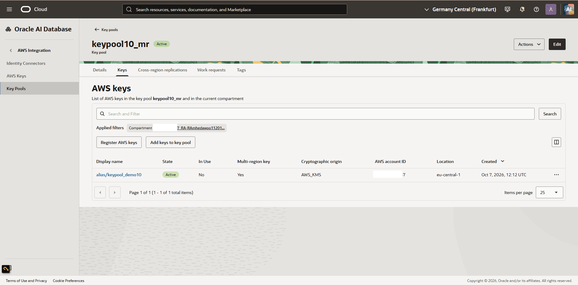This screenshot has width=578, height=285.
Task: Go back using AWS Integration chevron
Action: click(11, 50)
